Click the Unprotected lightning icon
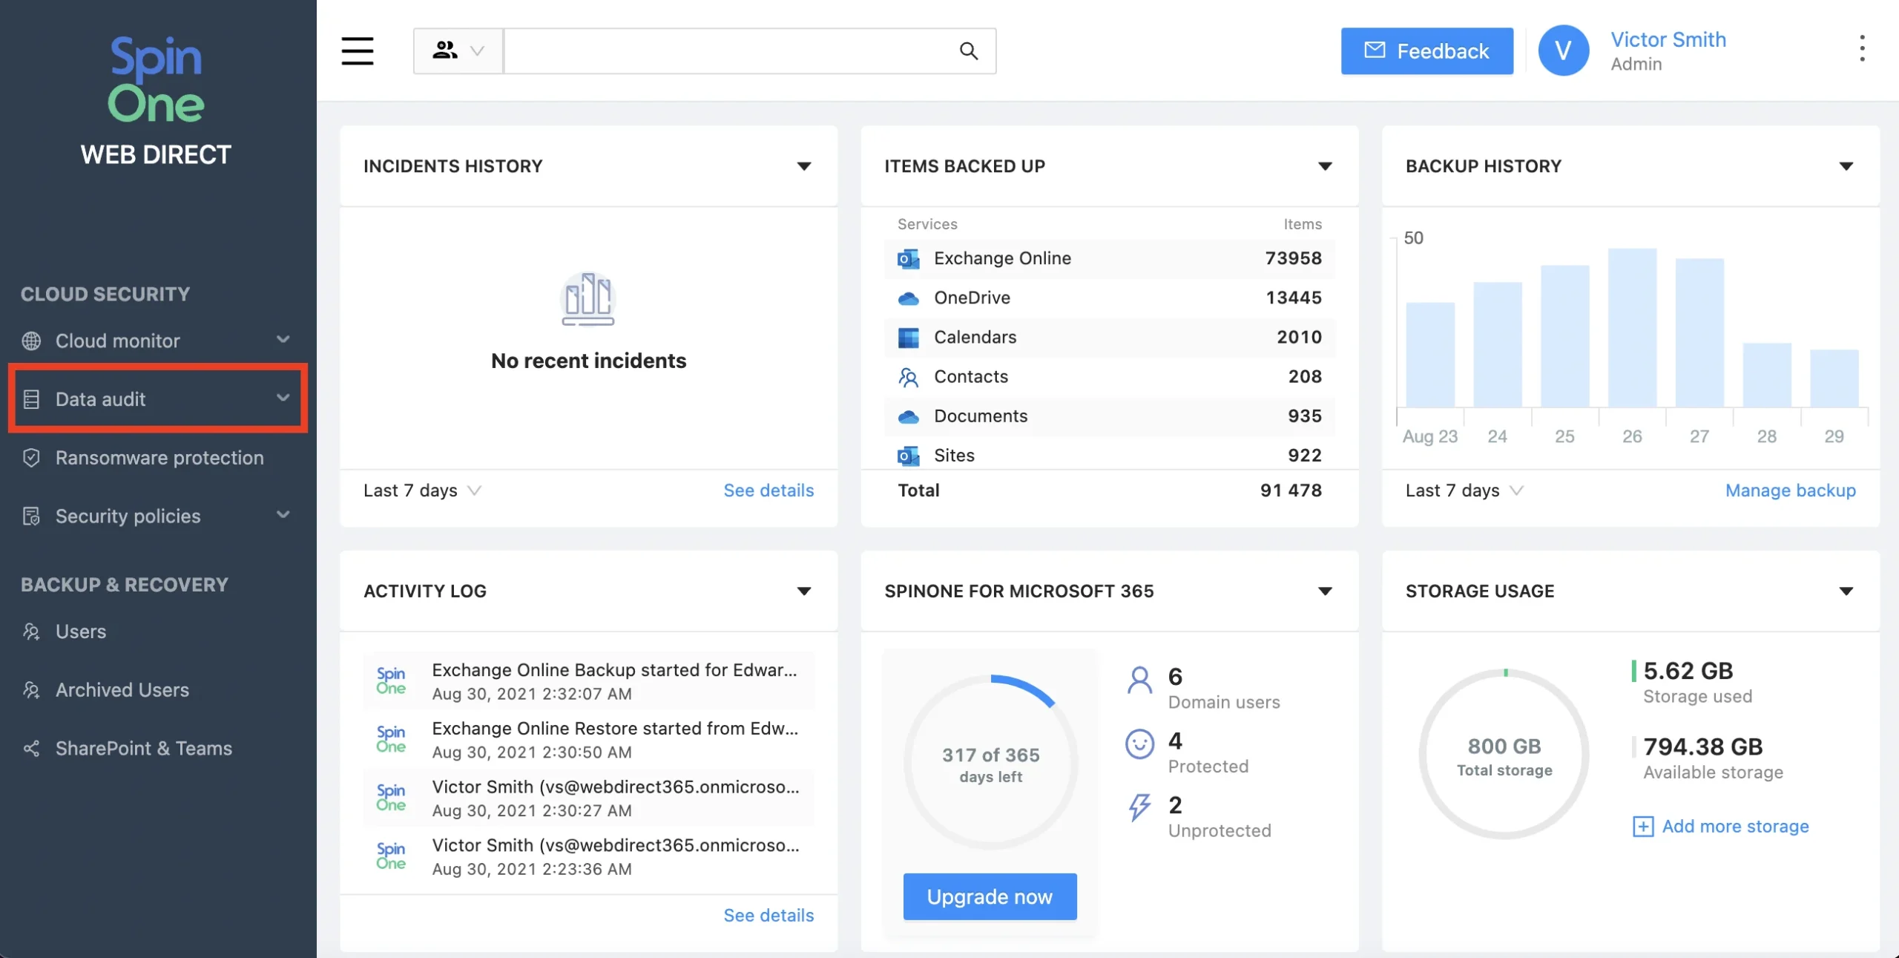 click(x=1139, y=807)
